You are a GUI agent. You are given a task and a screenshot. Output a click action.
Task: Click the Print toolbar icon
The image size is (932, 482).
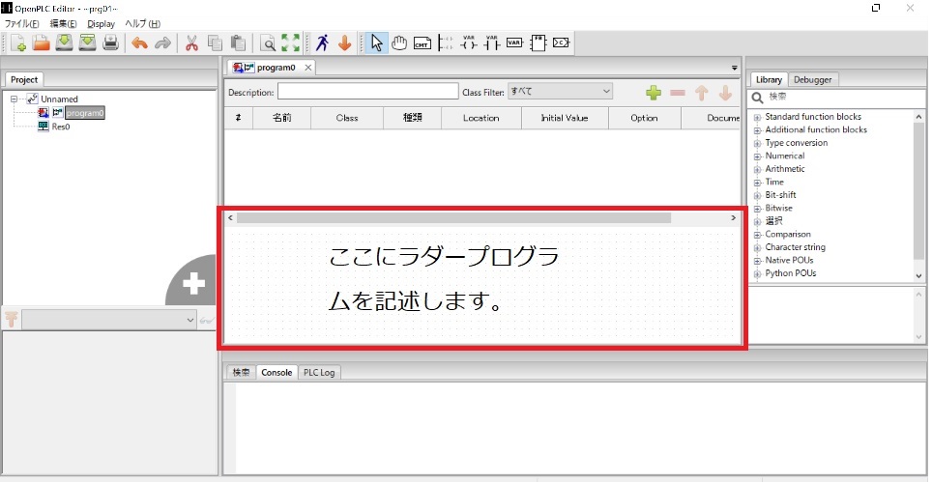110,43
